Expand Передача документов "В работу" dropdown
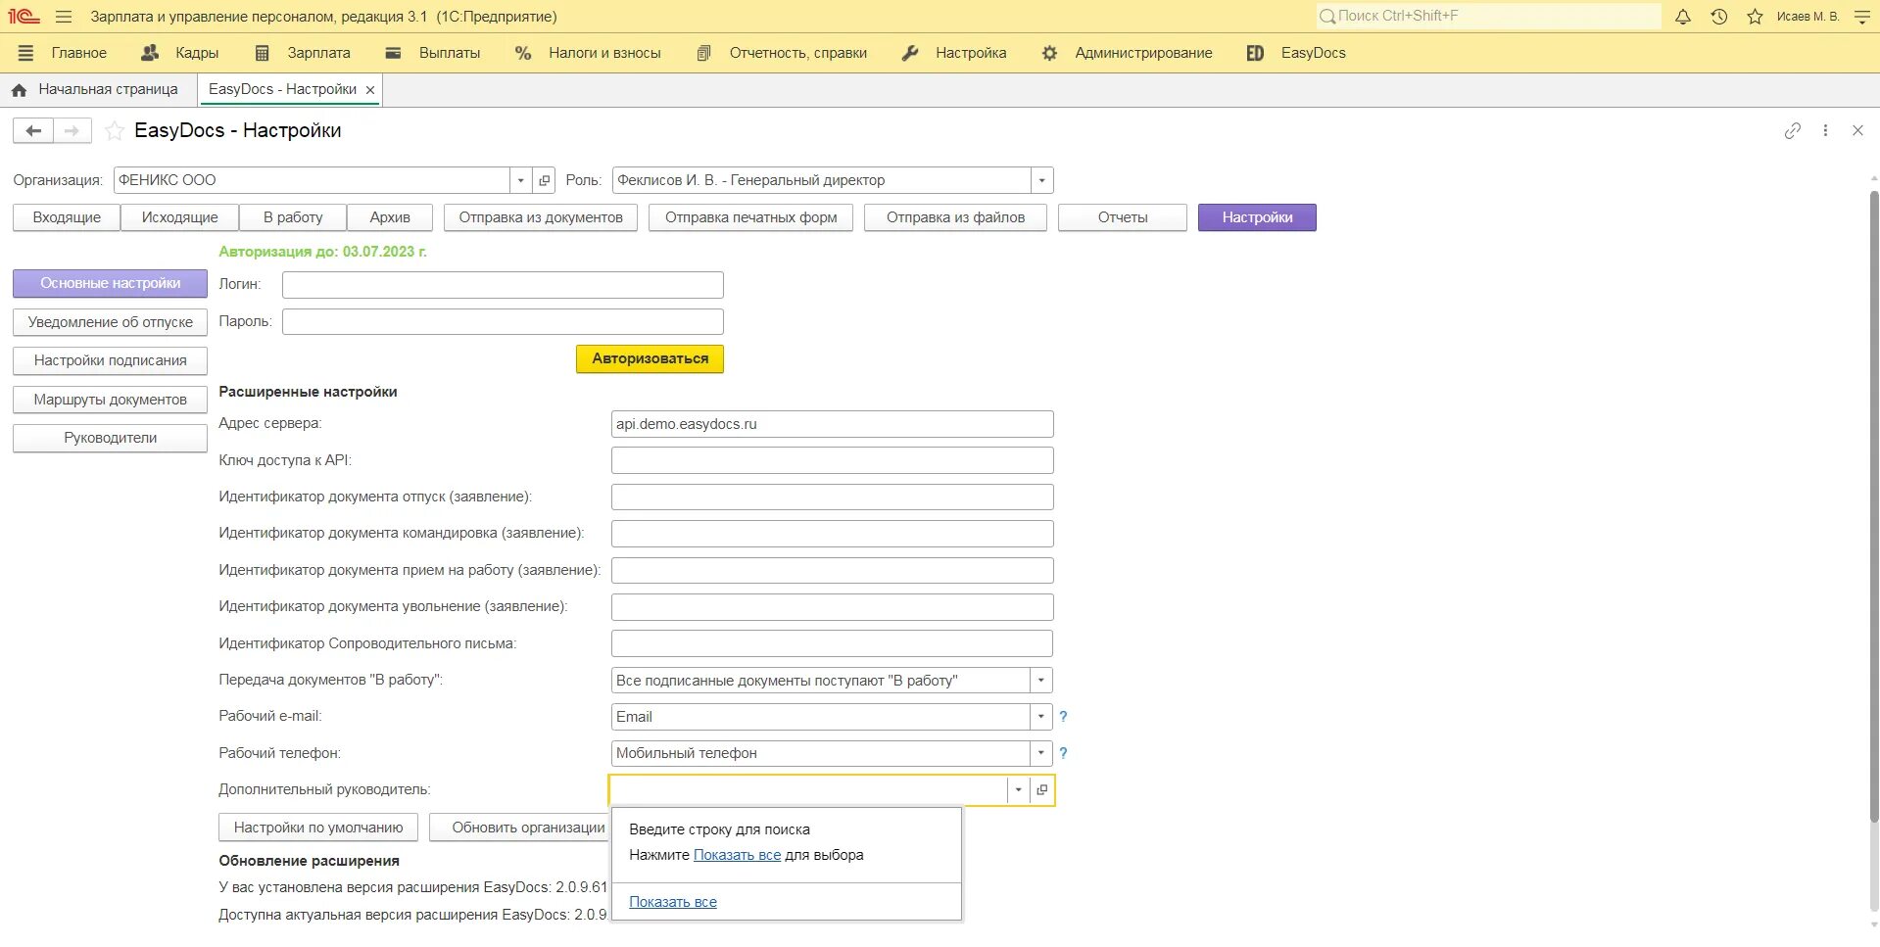This screenshot has height=947, width=1880. click(x=1041, y=681)
